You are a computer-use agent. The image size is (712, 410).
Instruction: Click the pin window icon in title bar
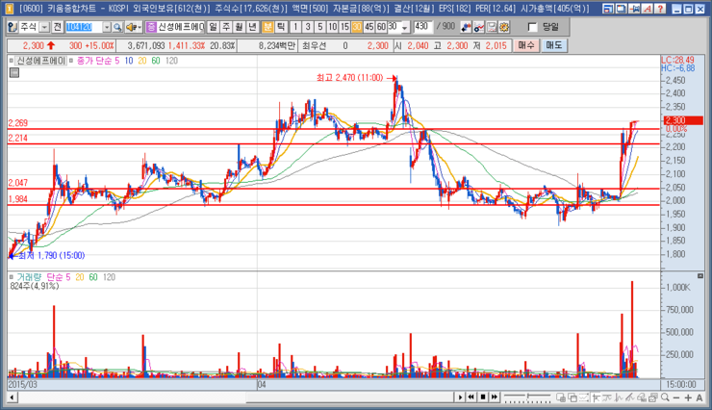click(x=634, y=9)
